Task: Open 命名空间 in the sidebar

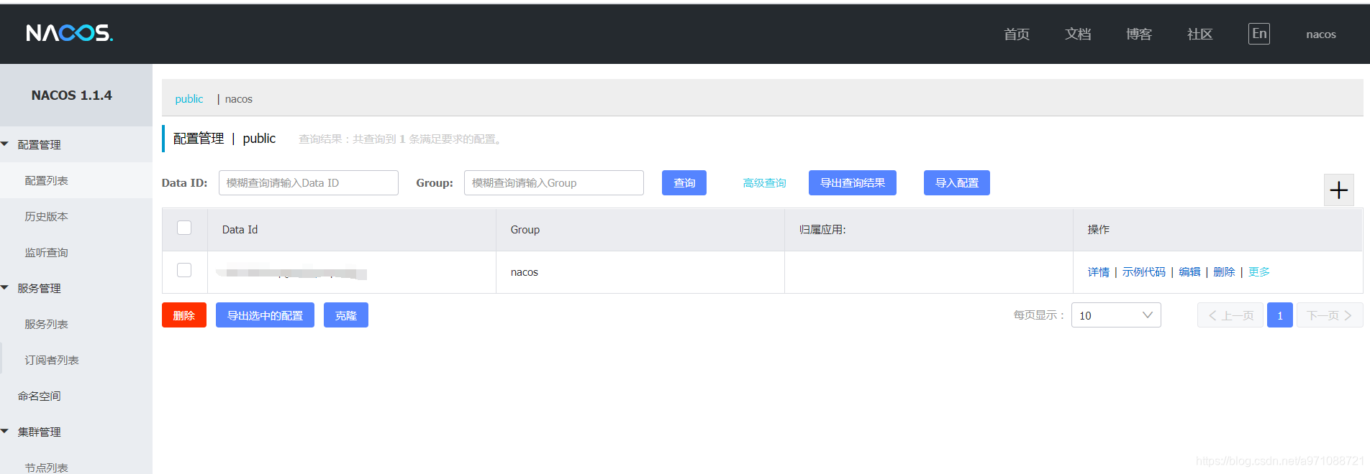Action: tap(39, 396)
